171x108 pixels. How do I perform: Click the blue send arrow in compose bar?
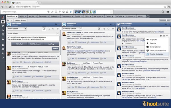point(71,12)
